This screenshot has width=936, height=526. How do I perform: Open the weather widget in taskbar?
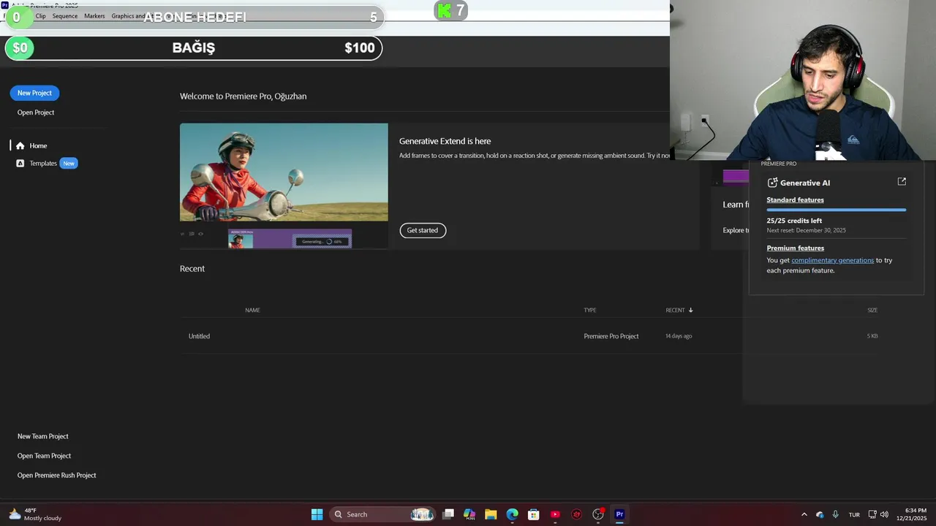point(35,514)
